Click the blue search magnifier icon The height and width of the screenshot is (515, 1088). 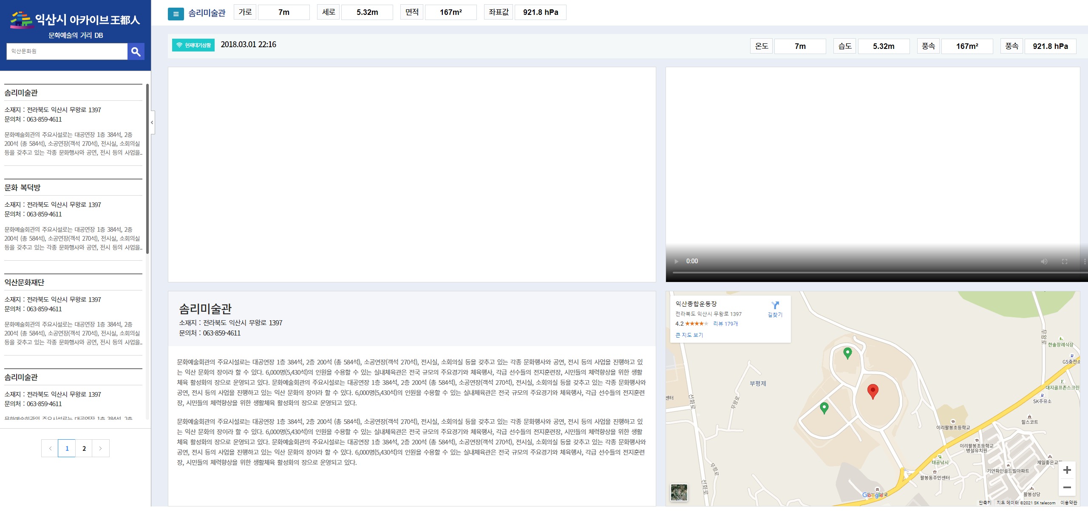tap(136, 51)
